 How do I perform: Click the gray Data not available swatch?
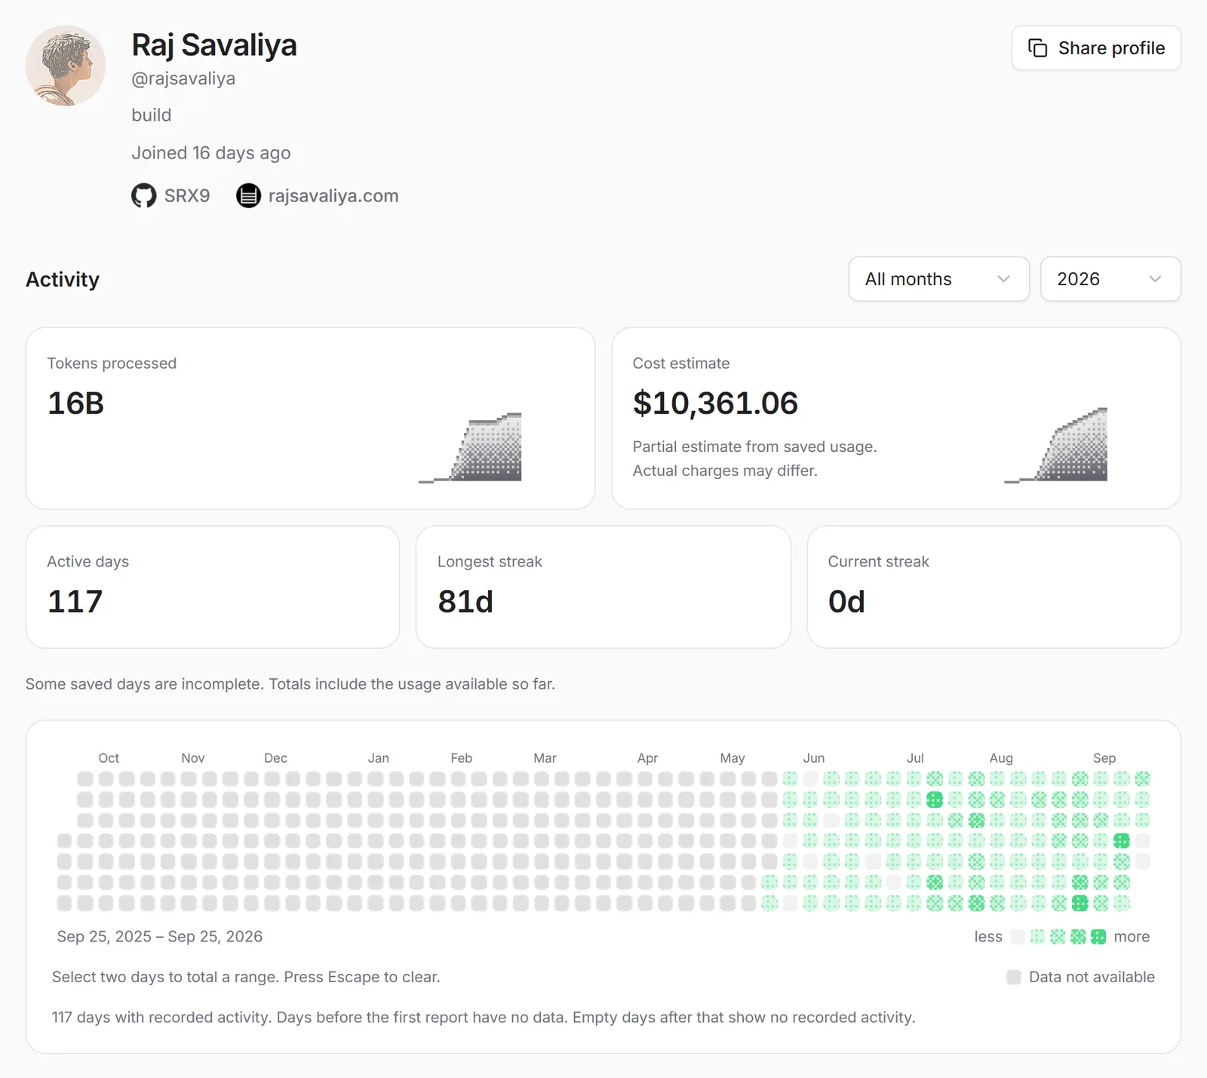click(x=1014, y=977)
